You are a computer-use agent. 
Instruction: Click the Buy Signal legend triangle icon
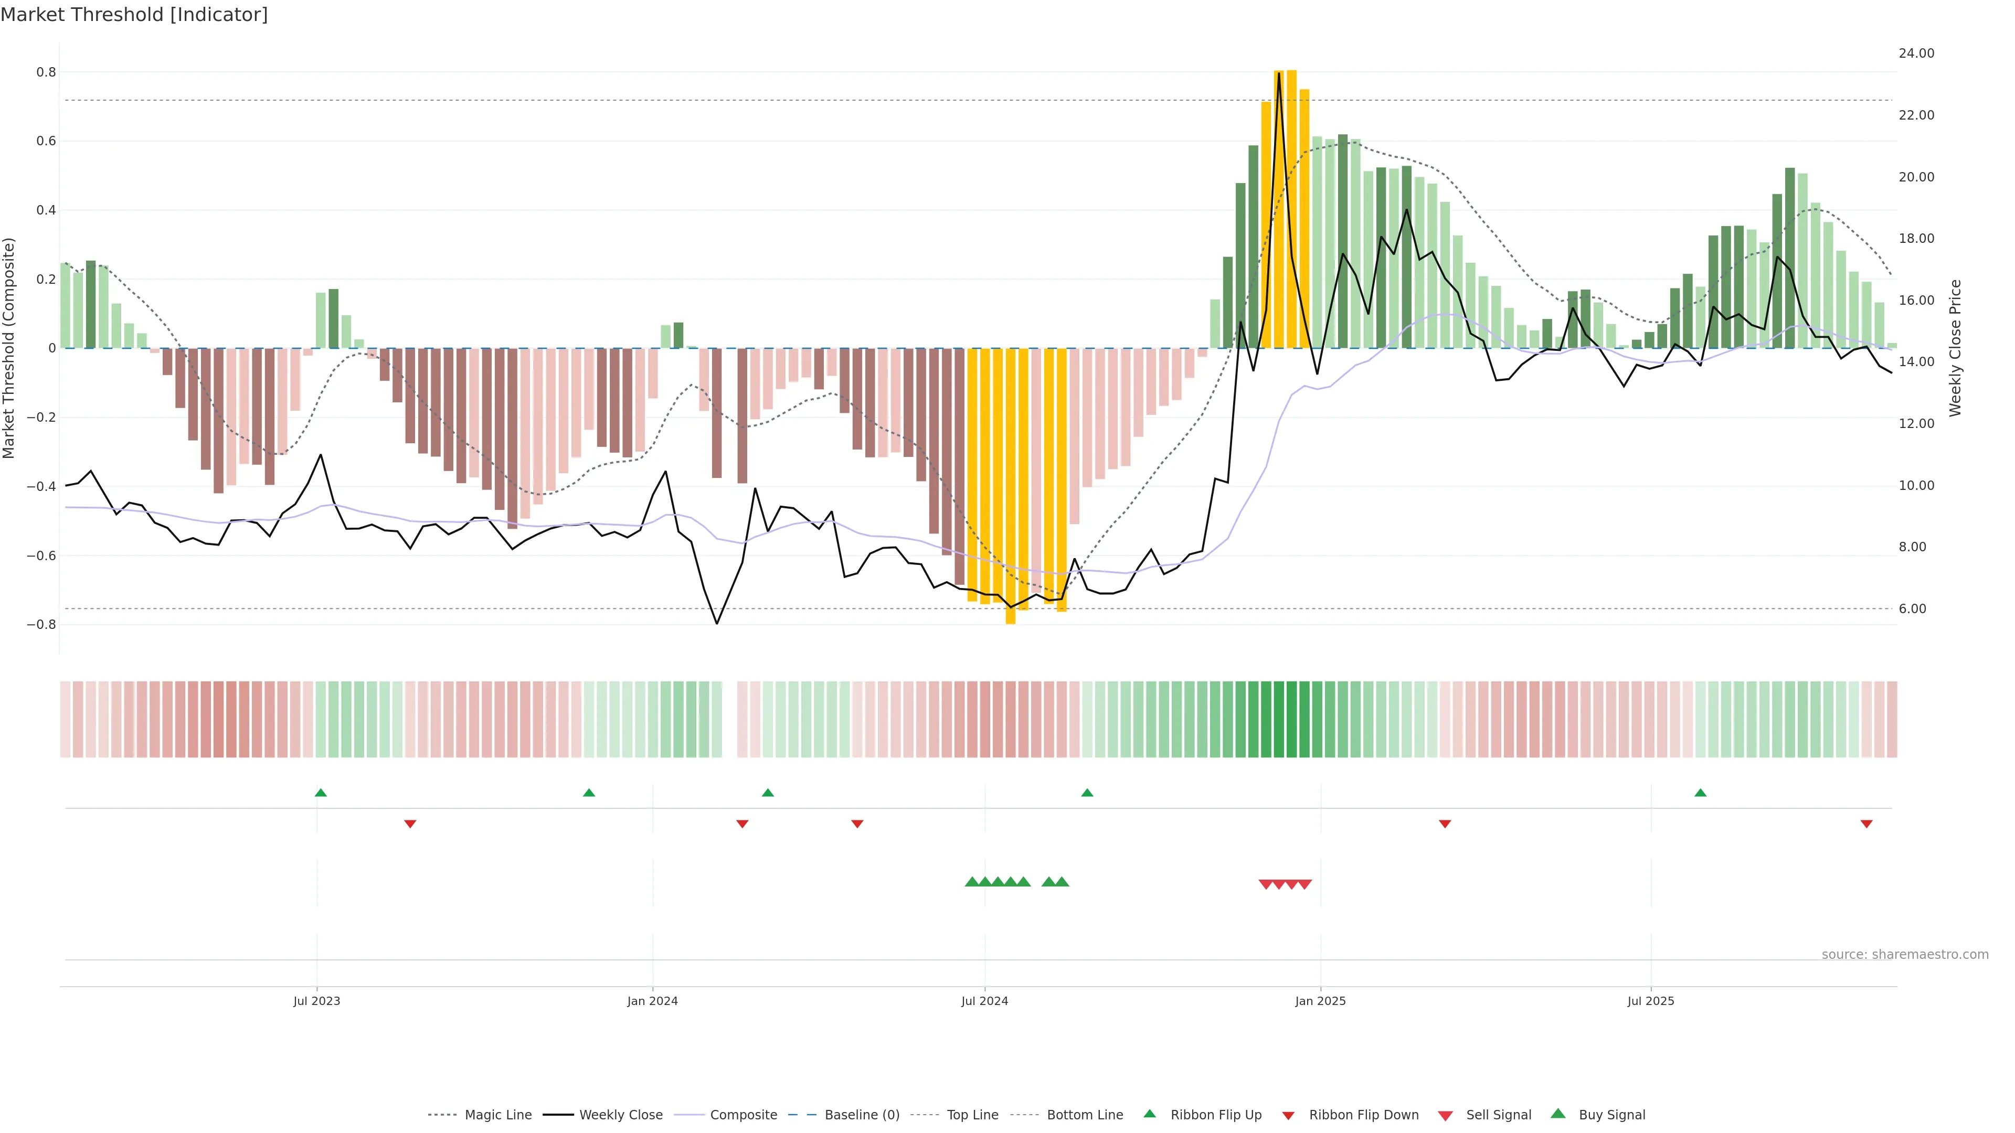tap(1557, 1114)
